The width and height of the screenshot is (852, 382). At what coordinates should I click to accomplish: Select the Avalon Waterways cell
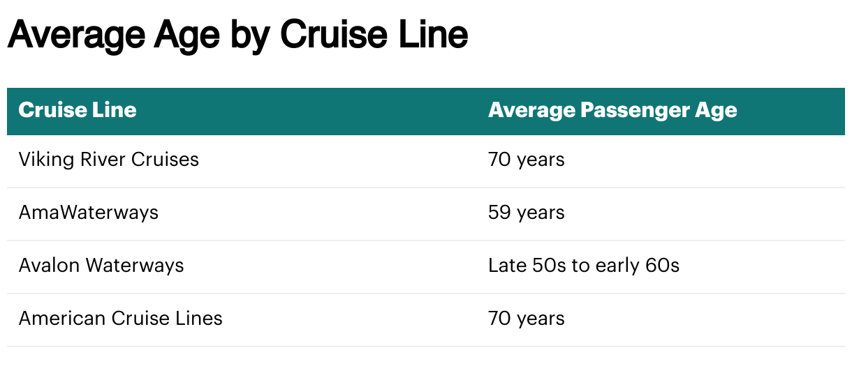tap(101, 266)
